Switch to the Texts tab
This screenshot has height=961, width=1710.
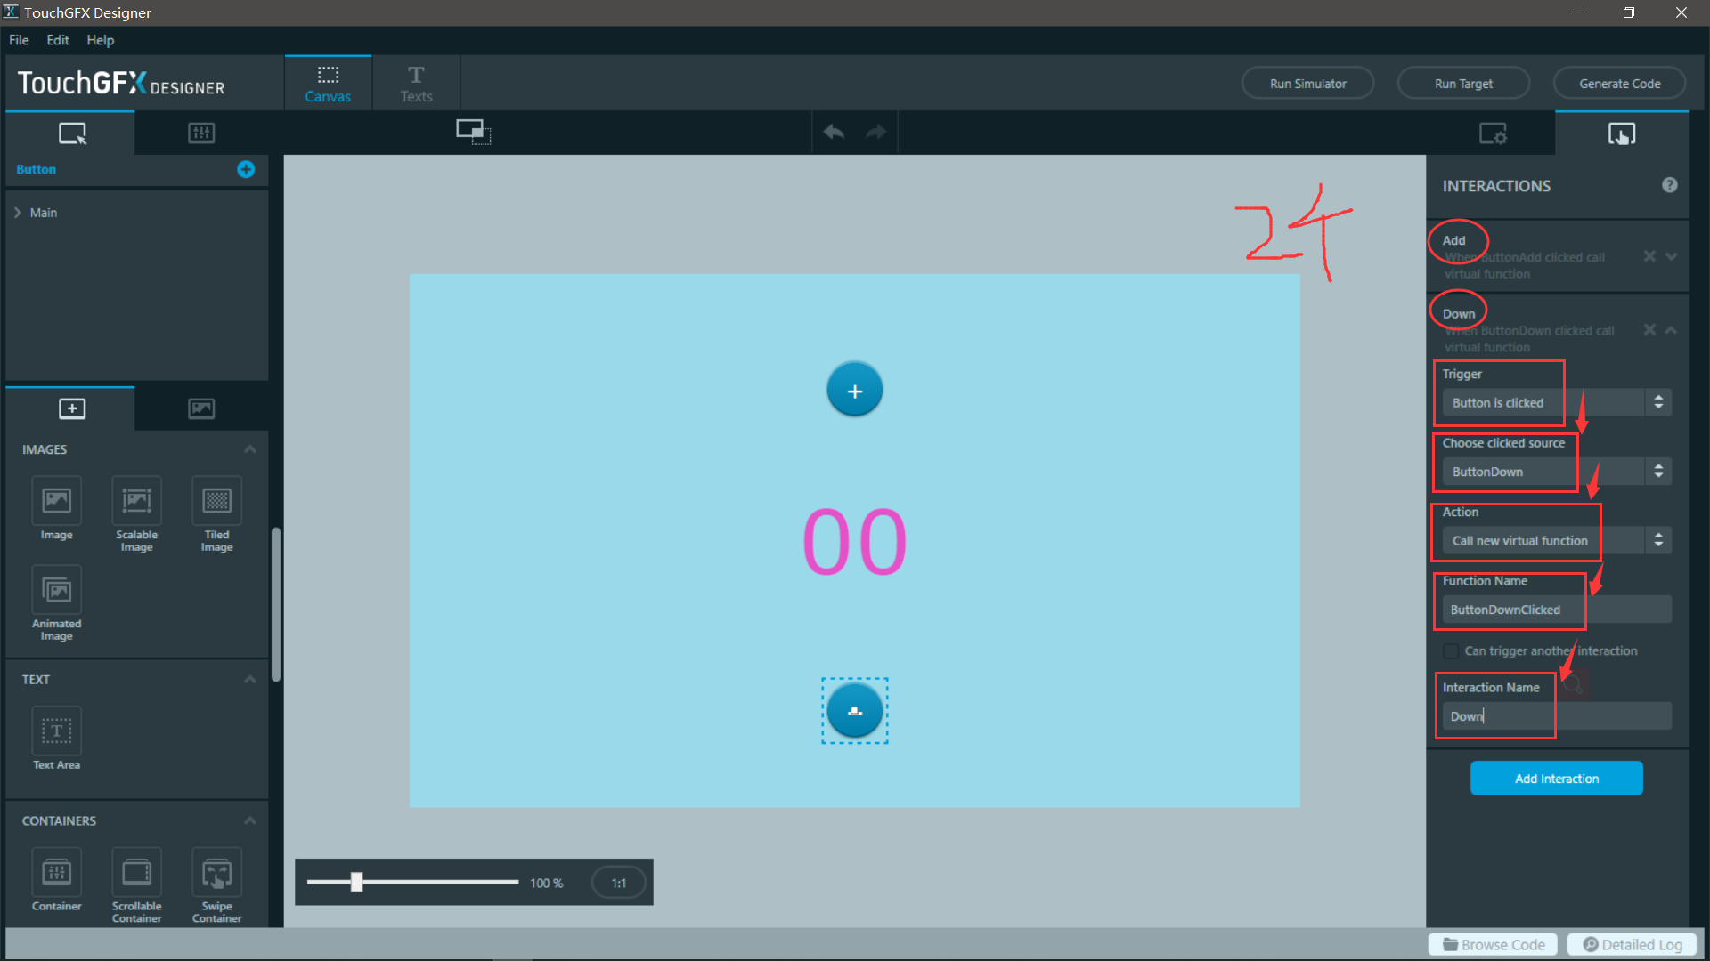pos(416,84)
